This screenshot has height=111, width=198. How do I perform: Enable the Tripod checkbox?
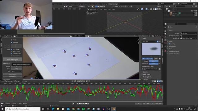point(12,40)
